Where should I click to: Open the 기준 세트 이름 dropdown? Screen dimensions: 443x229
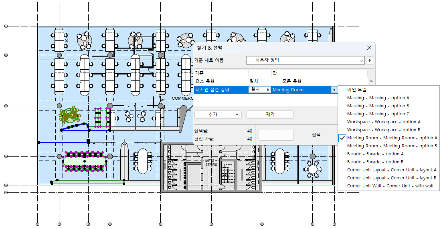tap(305, 60)
